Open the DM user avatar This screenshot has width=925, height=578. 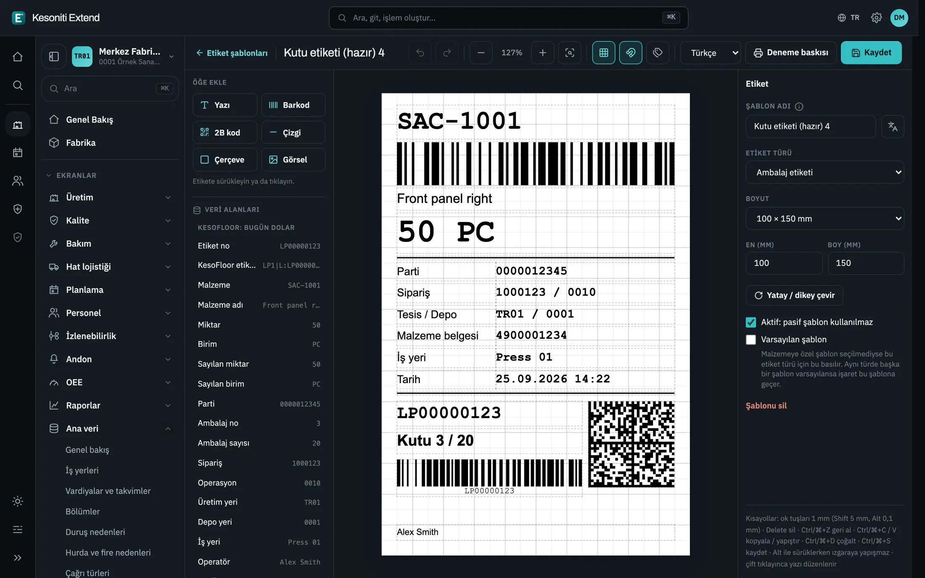899,18
